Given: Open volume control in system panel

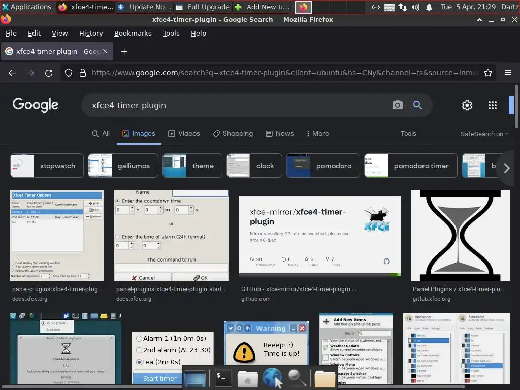Looking at the screenshot, I should click(x=415, y=7).
